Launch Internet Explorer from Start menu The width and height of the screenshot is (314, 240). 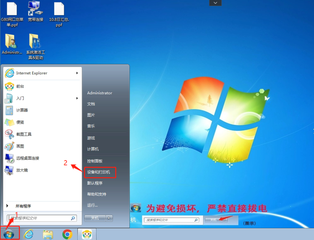(41, 73)
